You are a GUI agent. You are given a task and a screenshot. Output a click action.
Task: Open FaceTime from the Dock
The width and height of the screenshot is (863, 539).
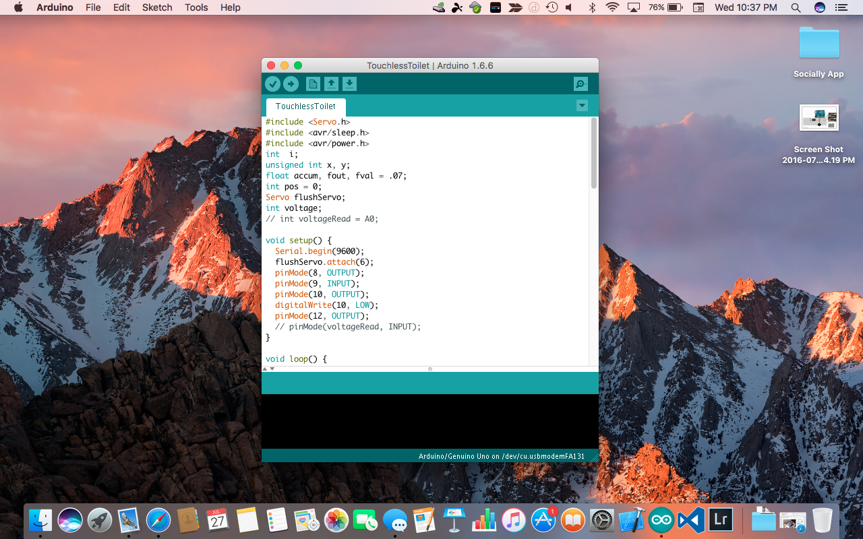click(365, 519)
